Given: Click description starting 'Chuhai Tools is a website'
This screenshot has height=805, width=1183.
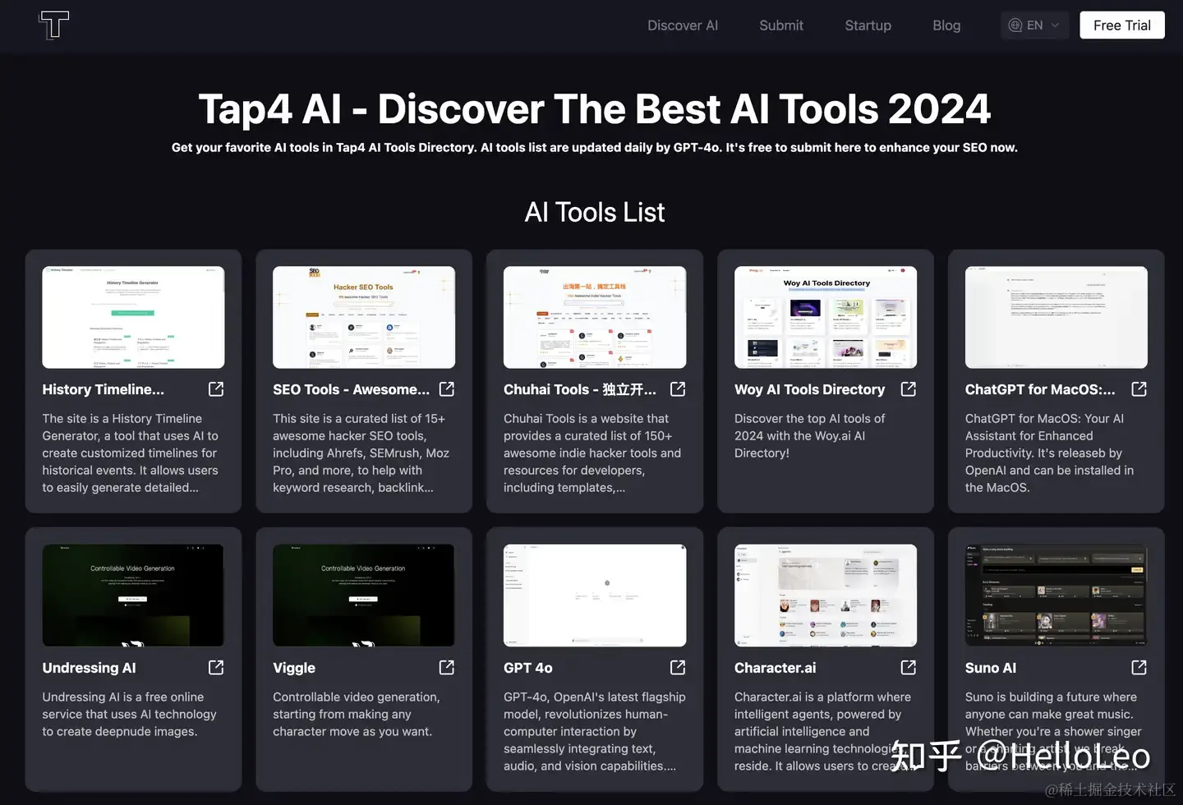Looking at the screenshot, I should tap(592, 453).
